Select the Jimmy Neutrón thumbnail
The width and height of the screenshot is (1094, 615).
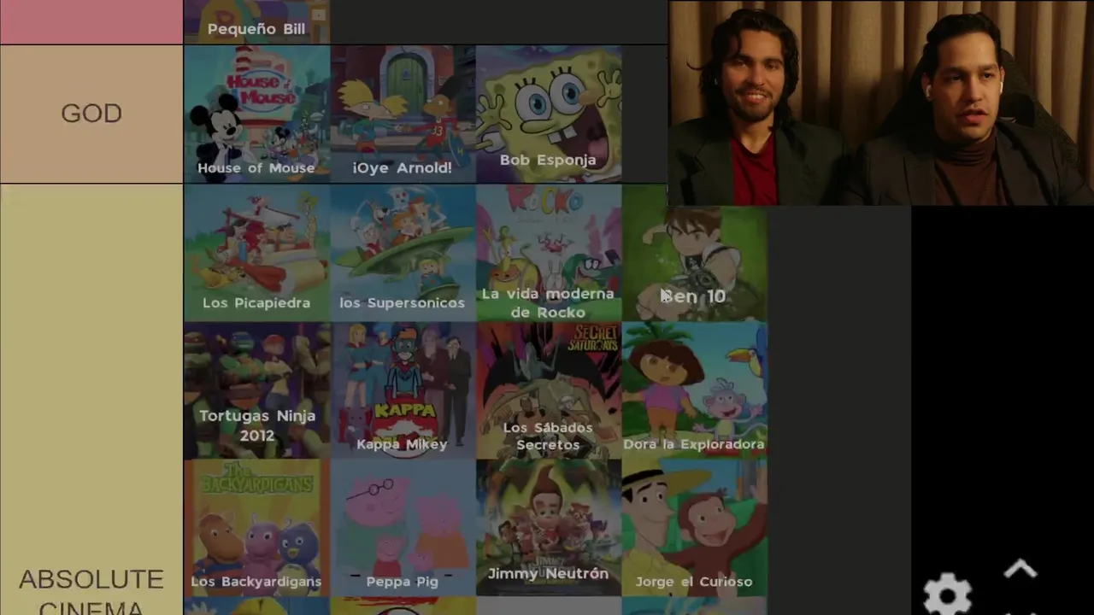point(549,528)
